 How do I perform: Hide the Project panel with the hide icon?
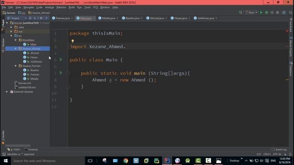pyautogui.click(x=47, y=18)
